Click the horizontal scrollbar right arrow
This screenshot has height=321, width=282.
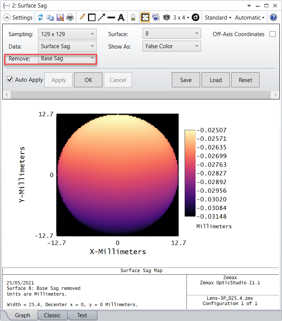tap(275, 95)
